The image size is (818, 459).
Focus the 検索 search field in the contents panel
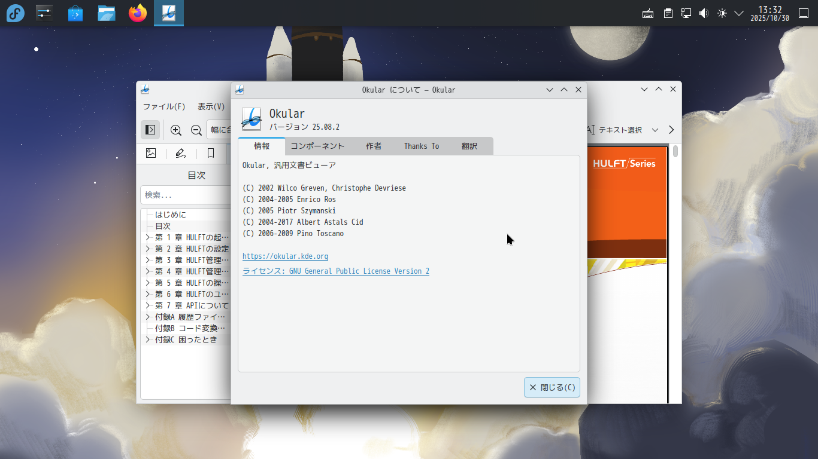[x=186, y=195]
